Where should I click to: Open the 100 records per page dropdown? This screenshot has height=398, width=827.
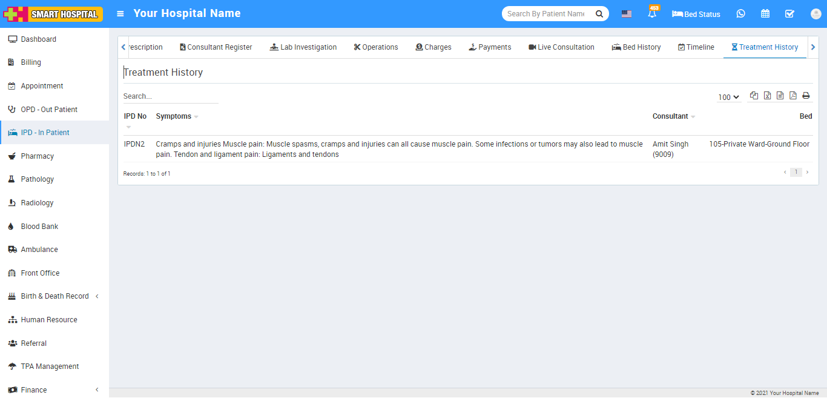(x=729, y=97)
